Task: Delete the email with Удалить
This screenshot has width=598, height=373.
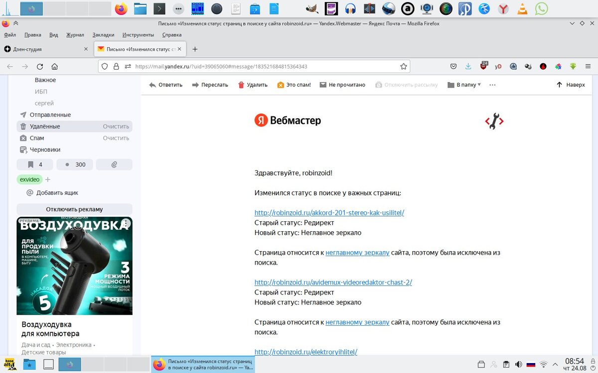Action: pyautogui.click(x=253, y=85)
